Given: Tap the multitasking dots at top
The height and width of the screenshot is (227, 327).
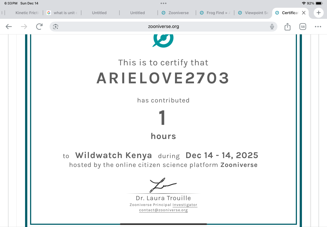Looking at the screenshot, I should [x=163, y=3].
